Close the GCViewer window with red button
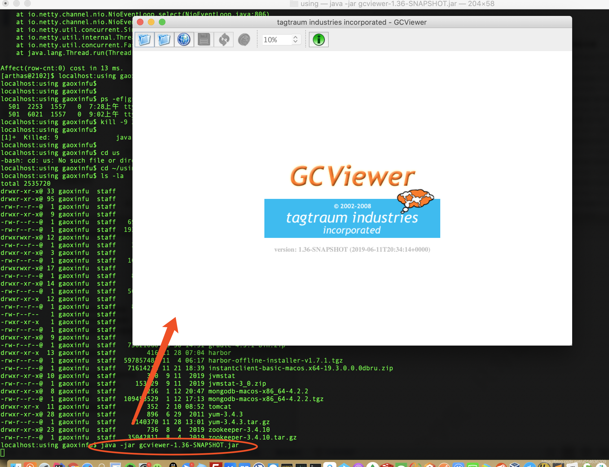This screenshot has height=467, width=609. point(140,22)
